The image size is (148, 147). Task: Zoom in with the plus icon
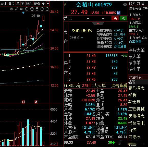(42, 9)
